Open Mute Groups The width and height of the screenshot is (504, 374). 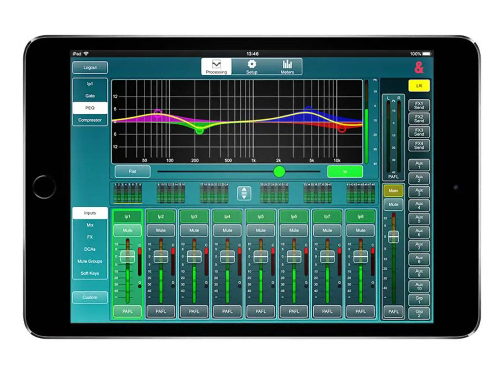coord(90,261)
